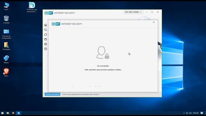Select Panneau de configuration desktop icon

pos(6,34)
